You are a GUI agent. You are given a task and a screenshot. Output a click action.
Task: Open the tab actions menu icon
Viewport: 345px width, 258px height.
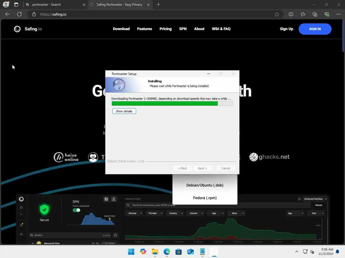[x=16, y=5]
